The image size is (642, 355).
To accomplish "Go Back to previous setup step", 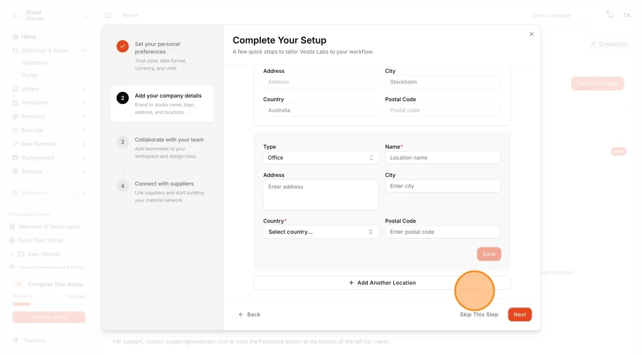I will tap(249, 314).
